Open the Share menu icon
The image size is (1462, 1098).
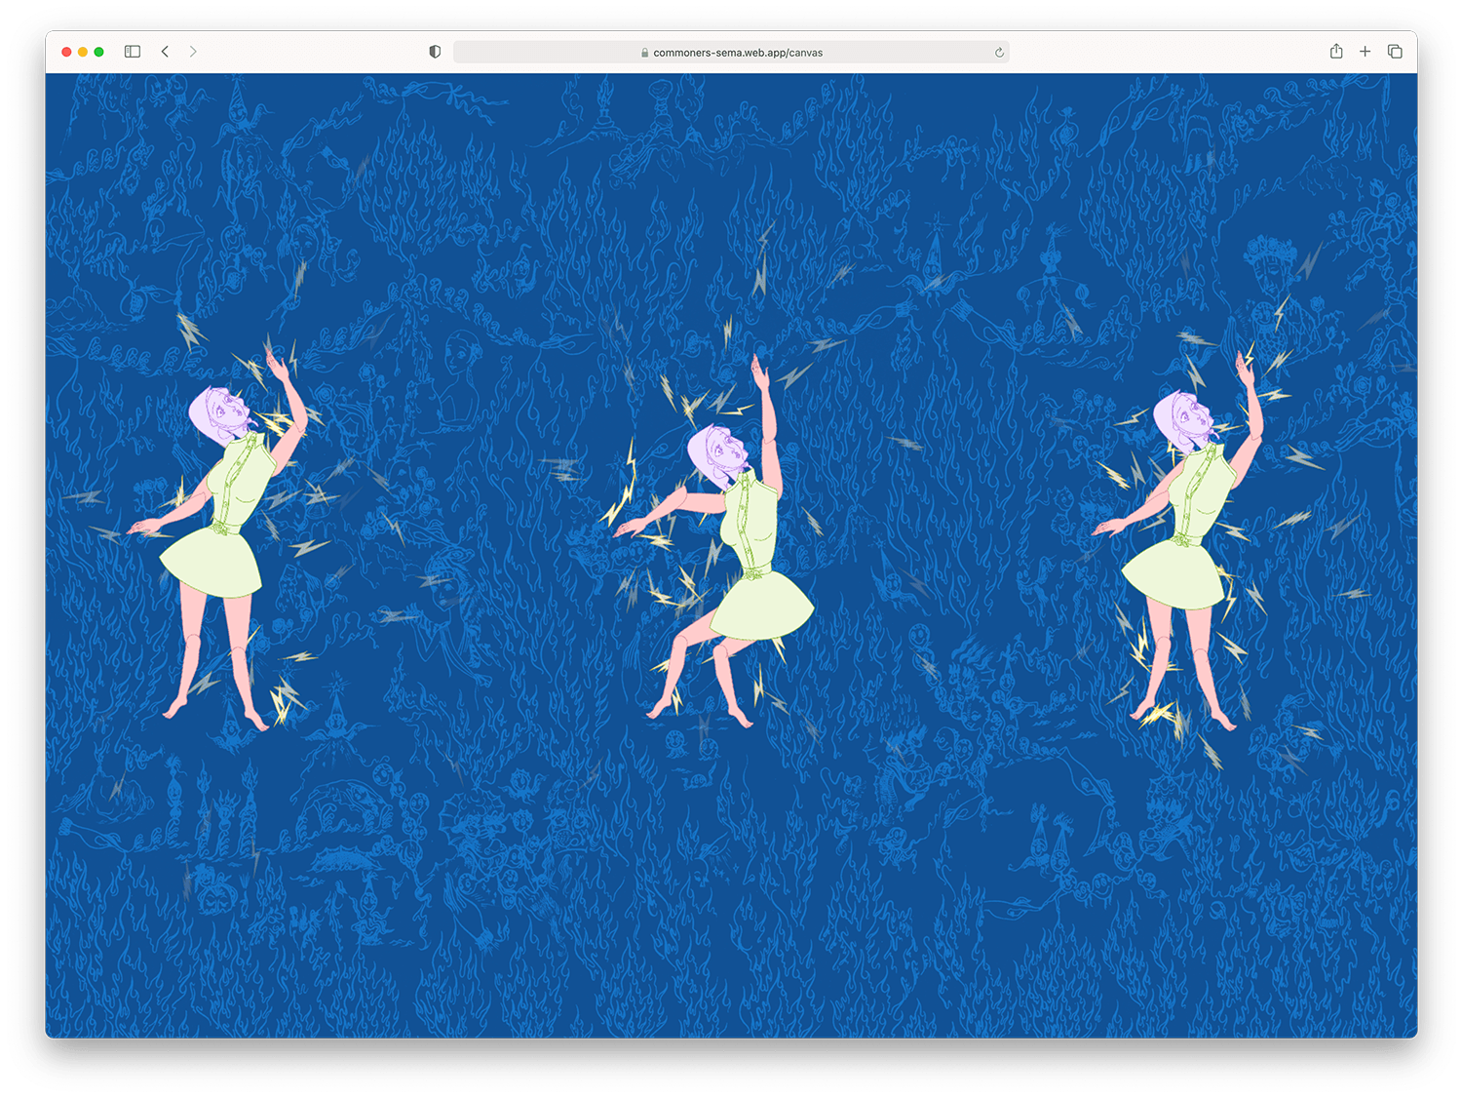[x=1336, y=51]
